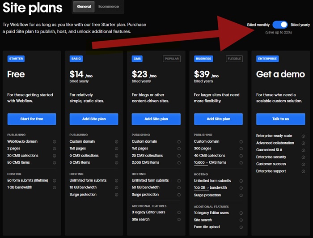Show info for 10 legacy Editor users
This screenshot has width=313, height=238.
[241, 213]
